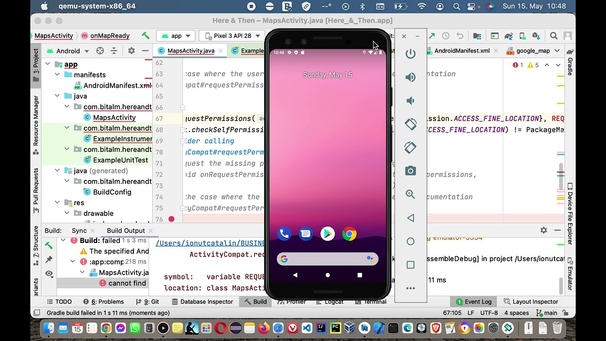Open Phone app on emulator home screen
The image size is (606, 341).
[284, 233]
